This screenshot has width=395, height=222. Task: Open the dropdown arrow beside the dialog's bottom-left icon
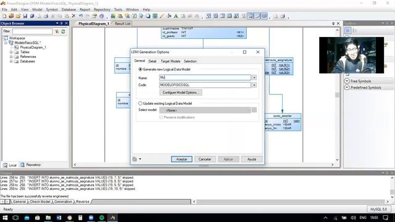coord(140,159)
